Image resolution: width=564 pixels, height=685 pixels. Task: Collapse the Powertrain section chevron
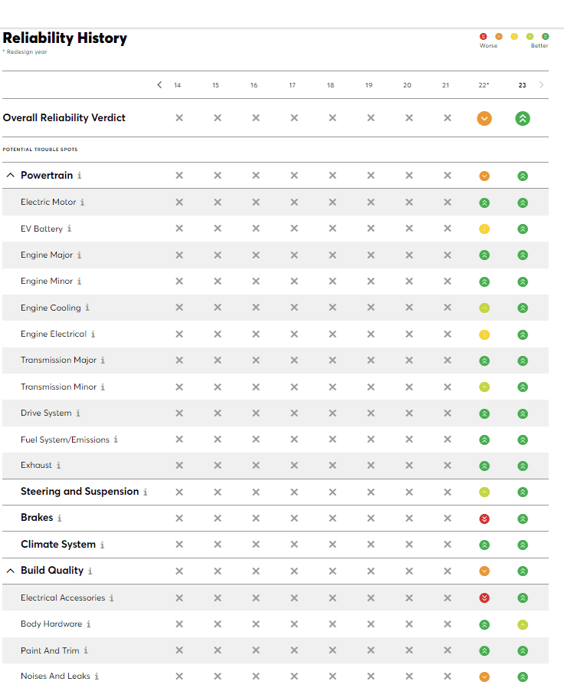click(x=11, y=175)
